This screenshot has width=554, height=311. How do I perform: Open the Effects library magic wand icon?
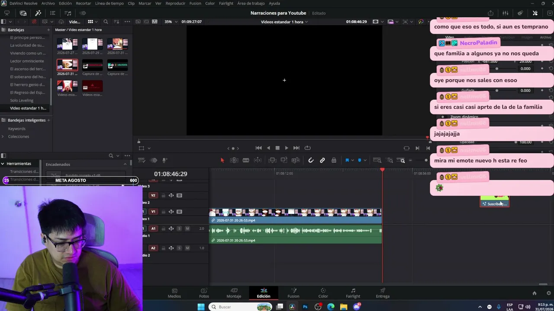click(38, 13)
